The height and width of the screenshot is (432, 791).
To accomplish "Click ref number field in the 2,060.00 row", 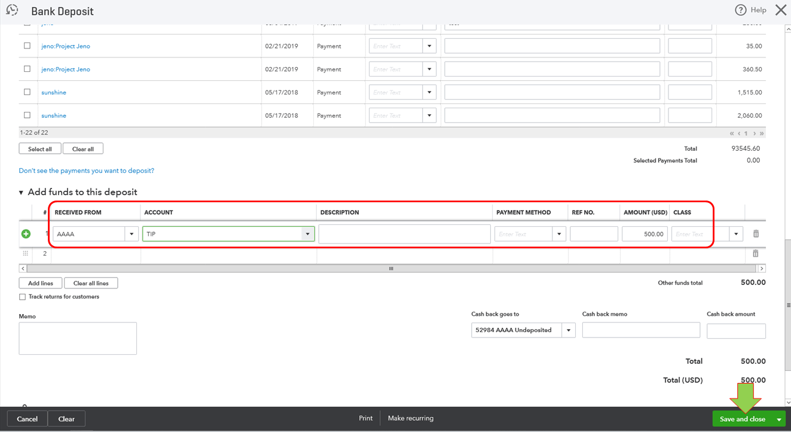I will pos(690,115).
